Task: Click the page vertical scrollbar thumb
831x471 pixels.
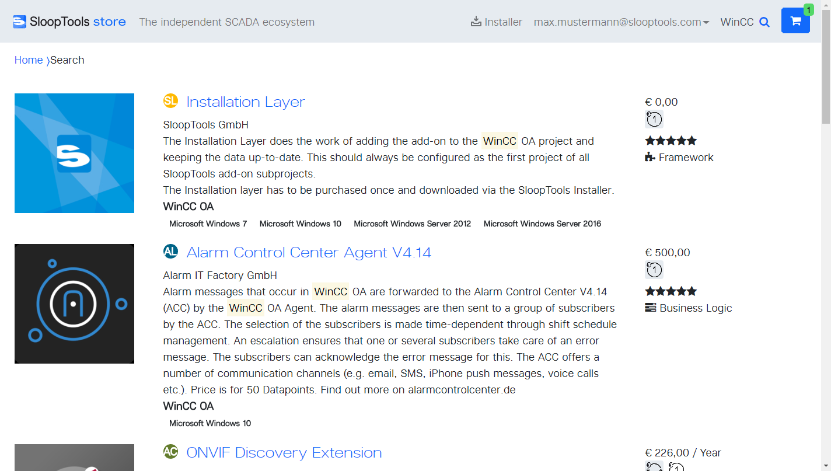Action: coord(826,67)
